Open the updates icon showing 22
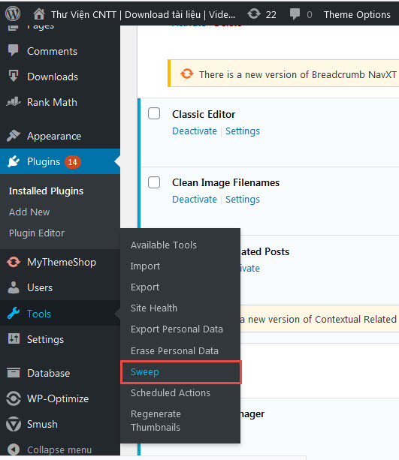The image size is (399, 460). coord(254,14)
